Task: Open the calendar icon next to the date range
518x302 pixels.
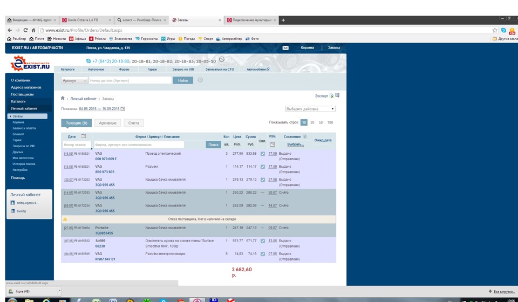Action: pyautogui.click(x=123, y=108)
